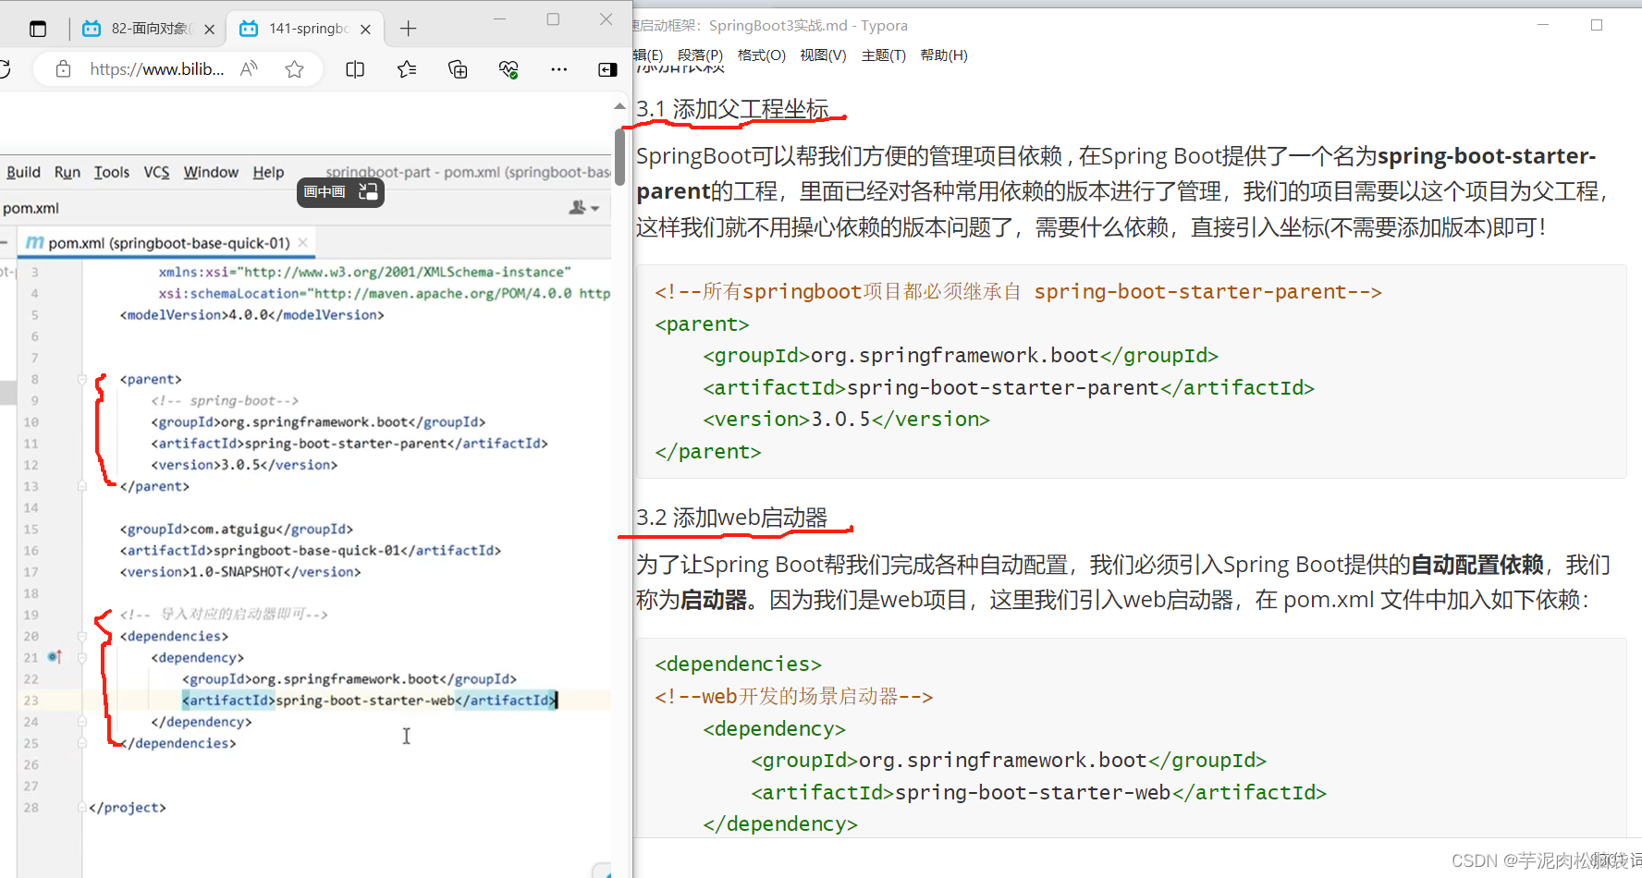1642x878 pixels.
Task: Click the web开发的场景启动器 comment in Typora
Action: point(794,697)
